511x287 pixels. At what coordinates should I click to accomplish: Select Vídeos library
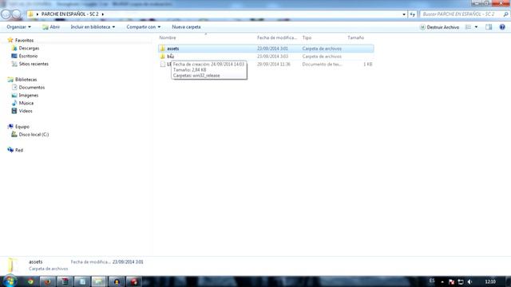26,111
